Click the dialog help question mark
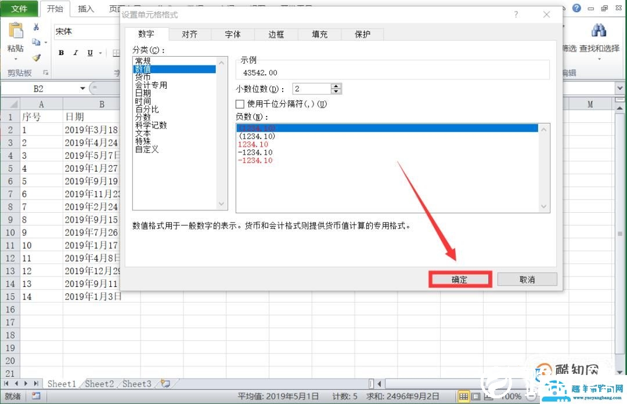Screen dimensions: 627x404 tap(516, 14)
